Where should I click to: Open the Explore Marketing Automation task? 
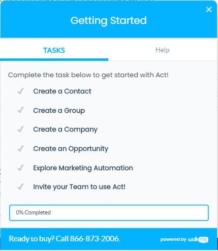[x=83, y=168]
